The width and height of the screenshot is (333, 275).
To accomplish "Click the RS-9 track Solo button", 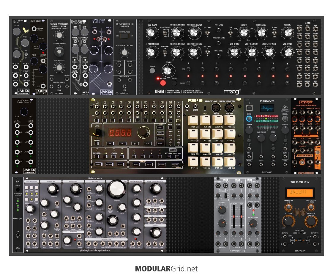I will pyautogui.click(x=149, y=164).
